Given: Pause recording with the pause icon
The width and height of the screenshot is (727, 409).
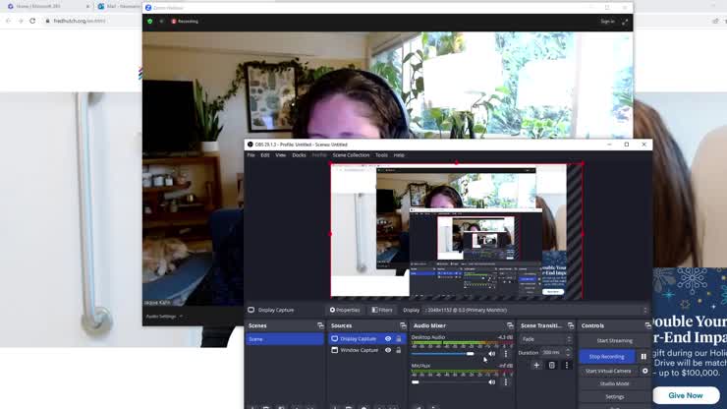Looking at the screenshot, I should click(644, 357).
